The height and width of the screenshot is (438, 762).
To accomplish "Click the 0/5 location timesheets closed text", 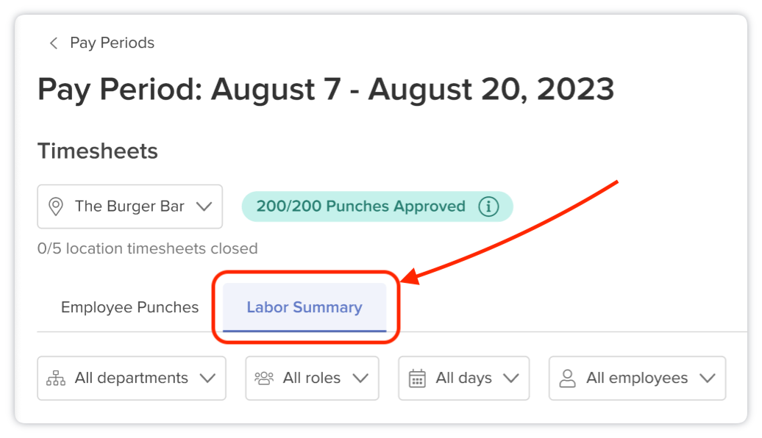I will point(147,248).
